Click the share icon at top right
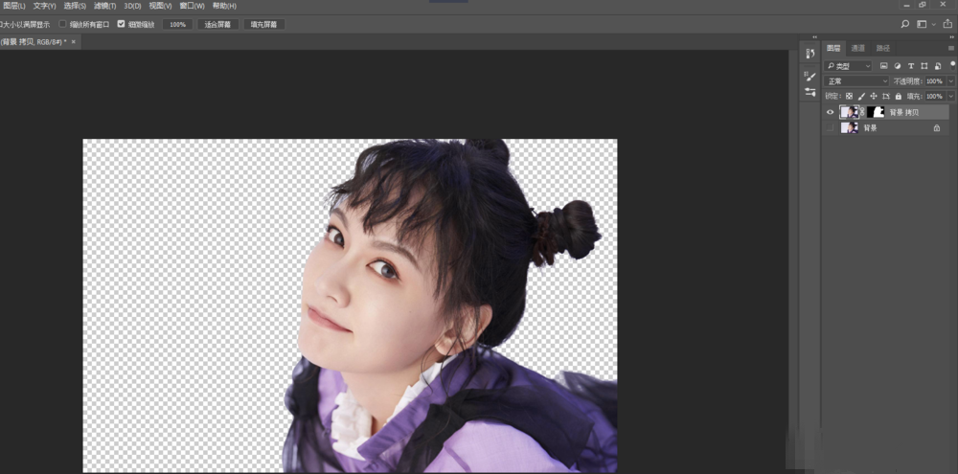This screenshot has height=474, width=958. pos(947,25)
